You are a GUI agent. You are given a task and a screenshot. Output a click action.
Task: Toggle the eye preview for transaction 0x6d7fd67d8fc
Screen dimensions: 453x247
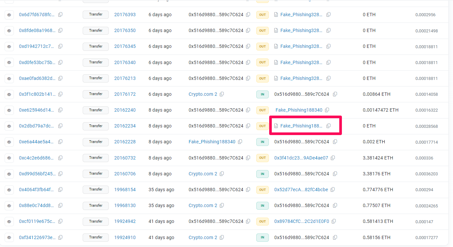click(9, 15)
